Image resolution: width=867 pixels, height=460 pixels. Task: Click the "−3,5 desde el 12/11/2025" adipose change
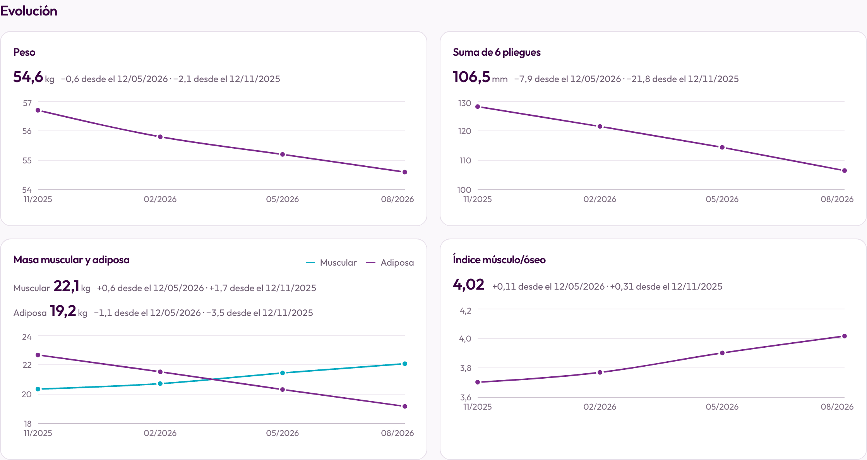pos(260,313)
